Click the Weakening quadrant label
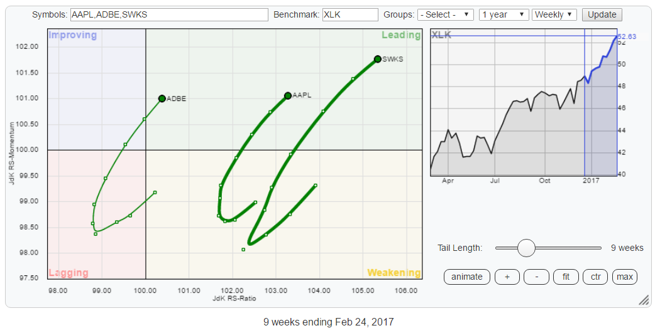655x328 pixels. click(x=394, y=273)
